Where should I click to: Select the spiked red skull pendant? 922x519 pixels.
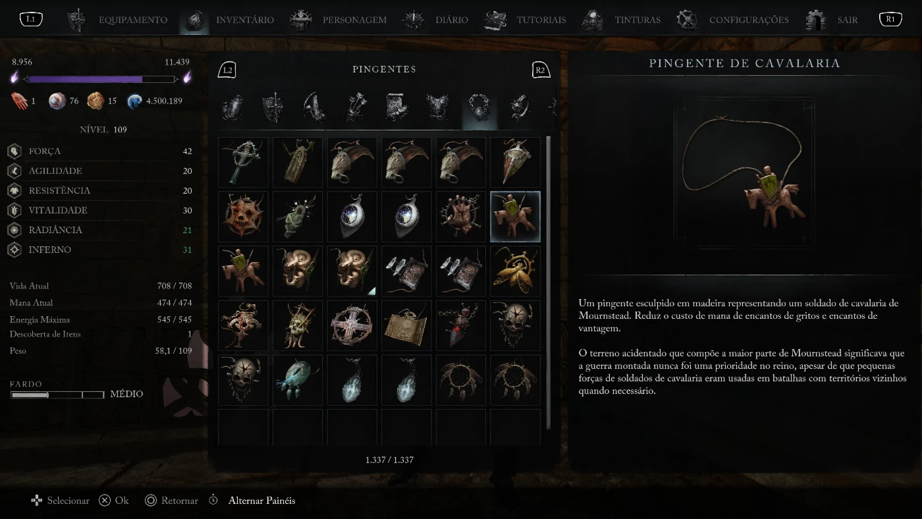point(244,217)
